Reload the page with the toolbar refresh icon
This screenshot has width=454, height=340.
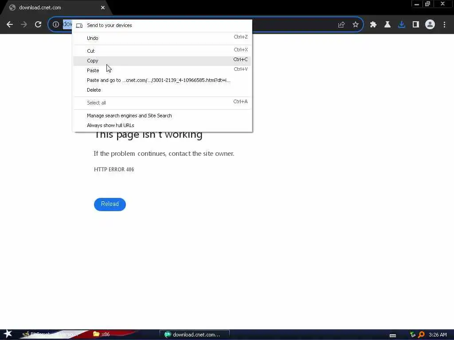[x=38, y=25]
